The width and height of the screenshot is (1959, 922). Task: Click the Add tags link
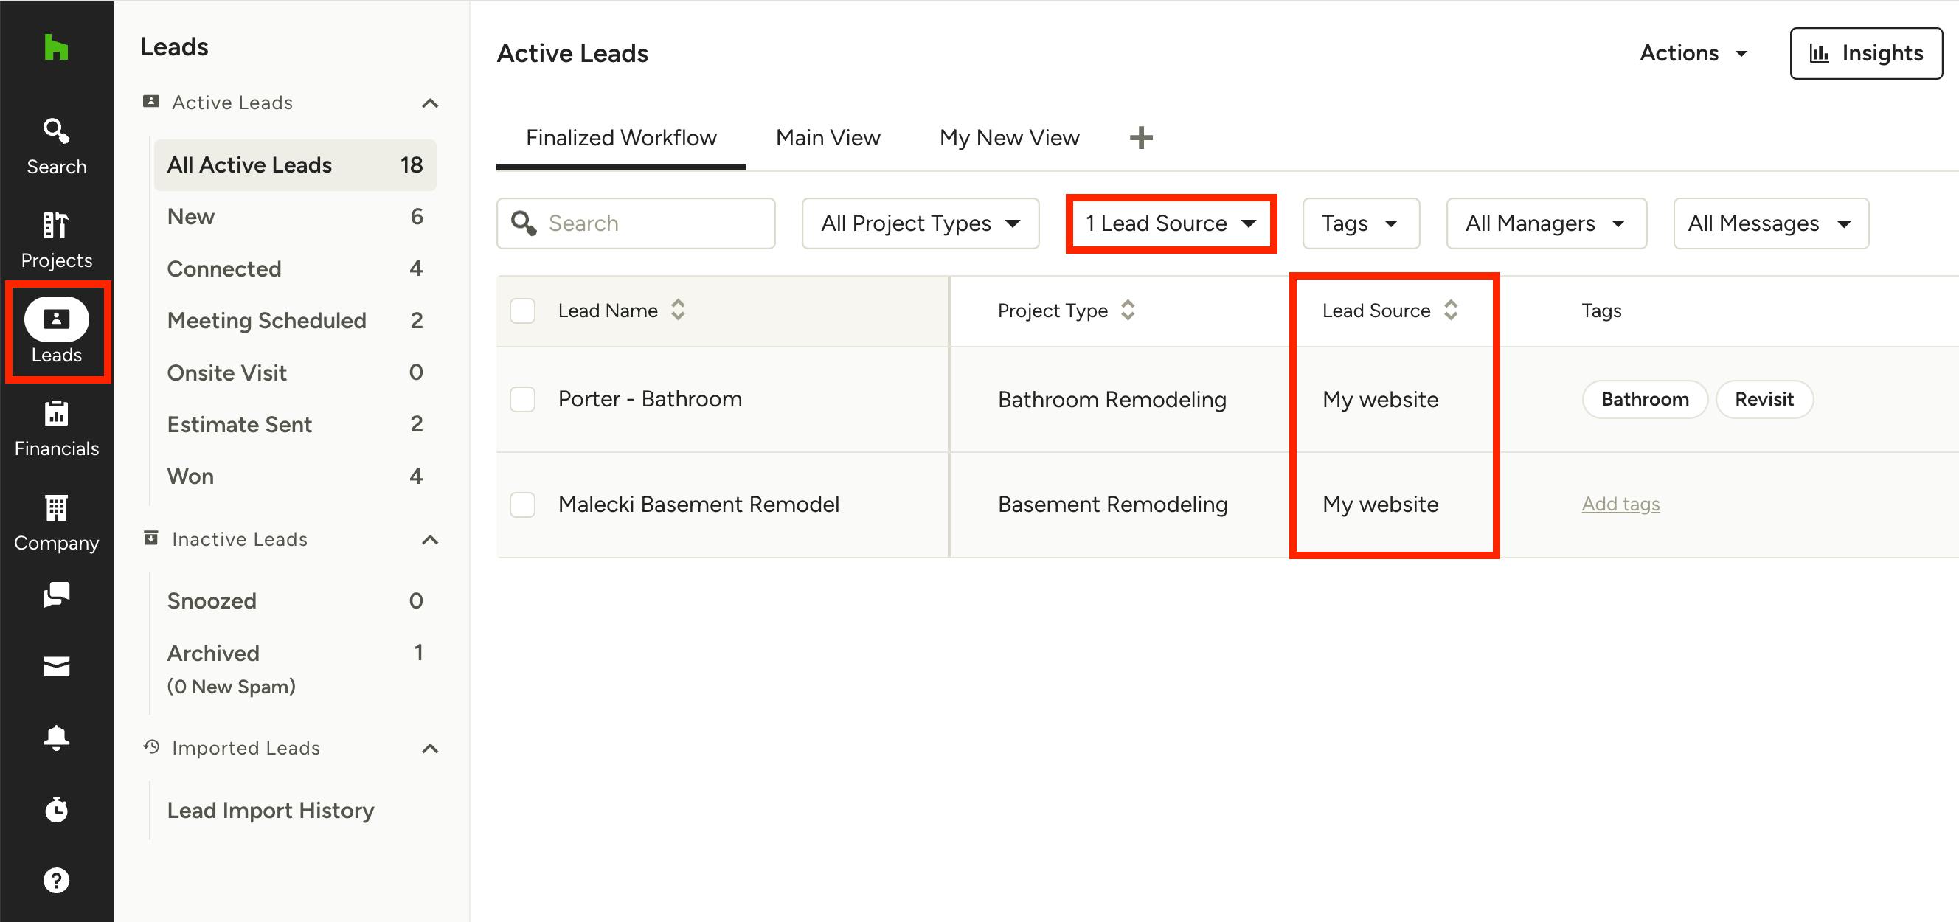[1620, 505]
